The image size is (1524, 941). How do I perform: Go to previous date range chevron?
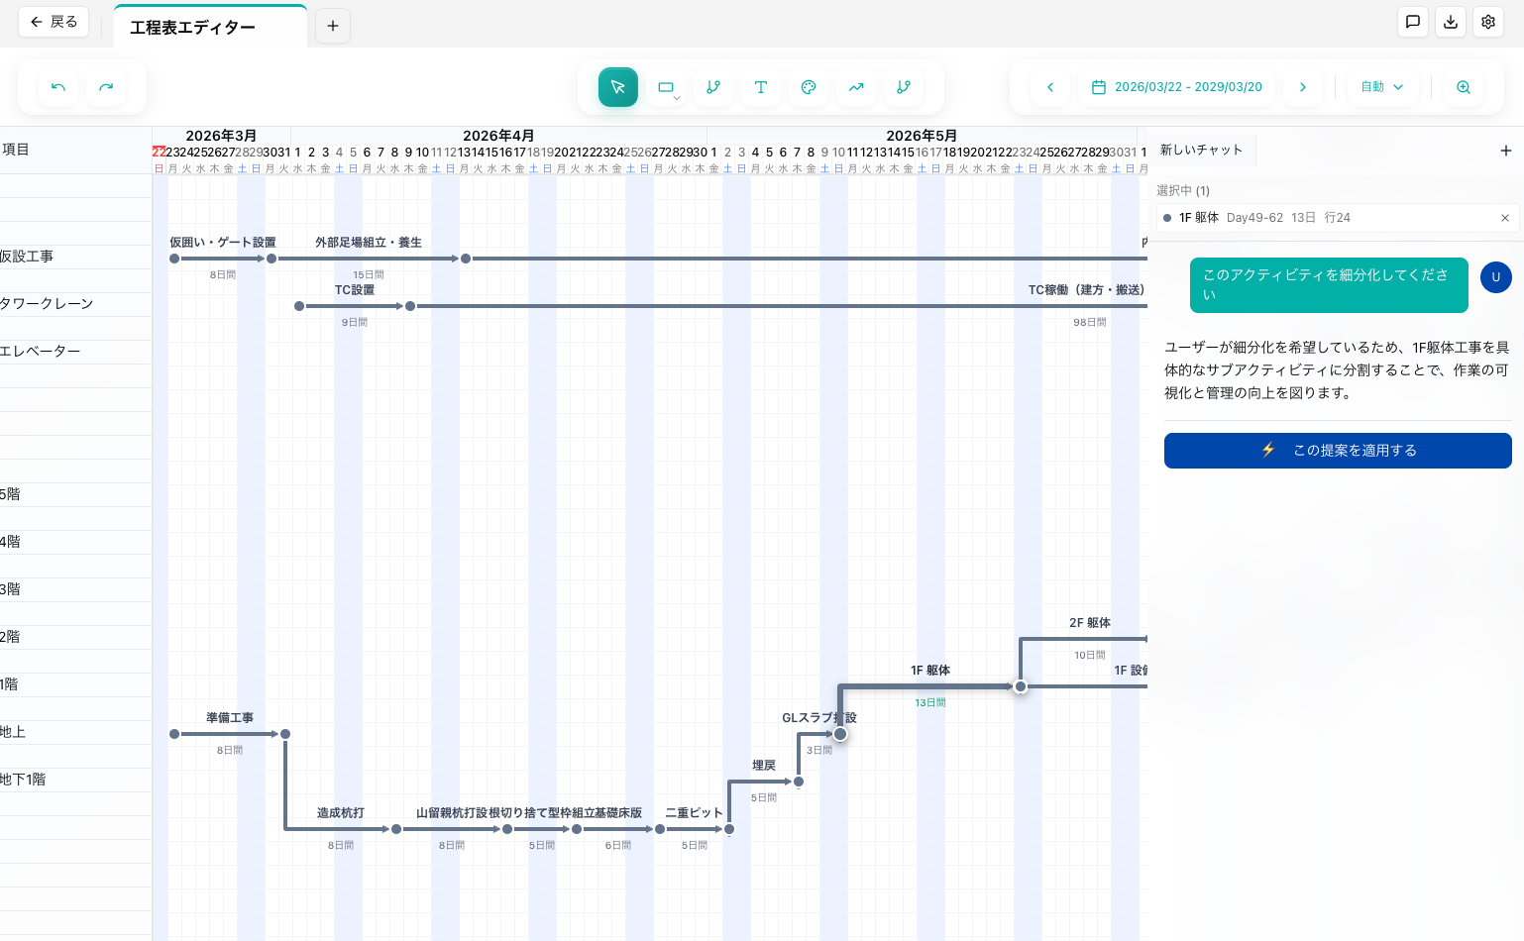(1050, 87)
